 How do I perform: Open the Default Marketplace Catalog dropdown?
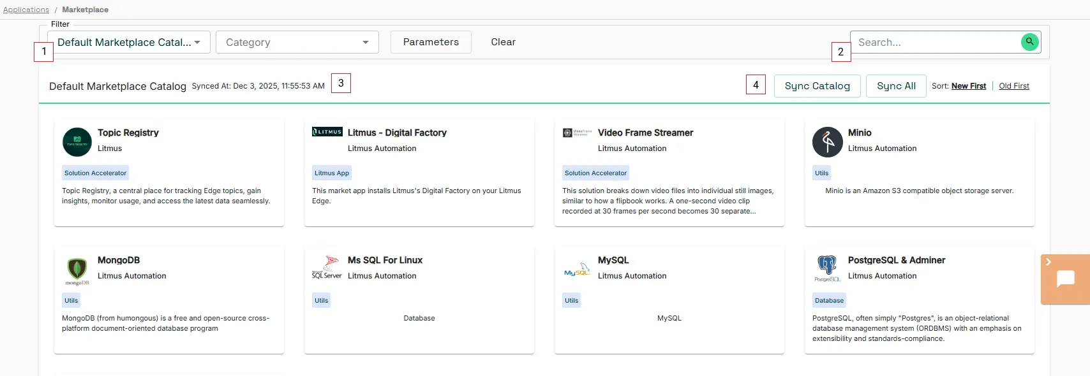pyautogui.click(x=129, y=42)
